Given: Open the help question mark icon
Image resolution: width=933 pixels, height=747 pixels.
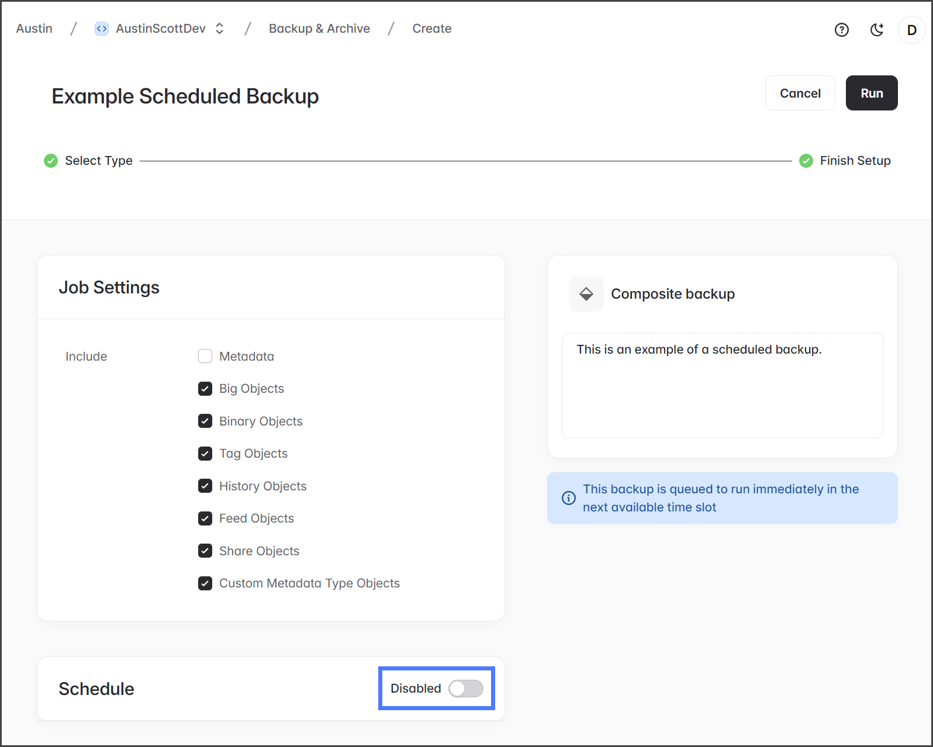Looking at the screenshot, I should click(x=841, y=30).
